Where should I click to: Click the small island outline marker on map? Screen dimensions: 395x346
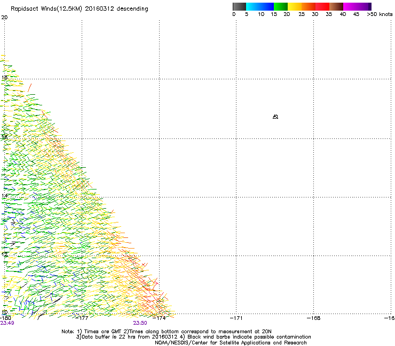point(275,117)
